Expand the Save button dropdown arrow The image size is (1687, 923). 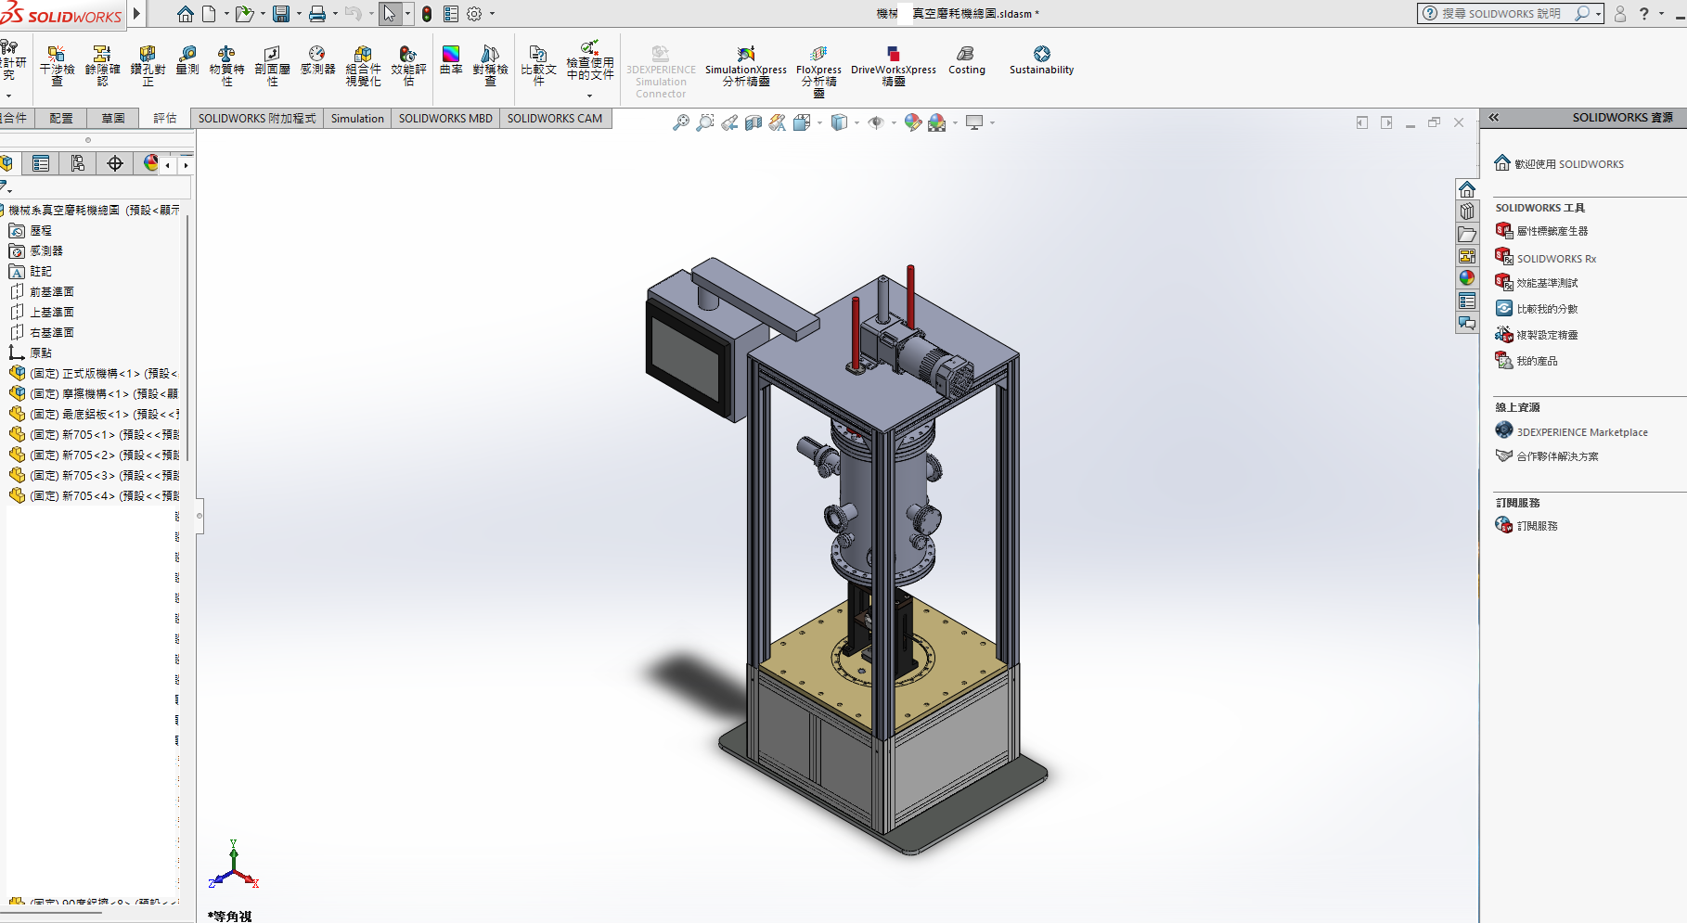click(299, 14)
